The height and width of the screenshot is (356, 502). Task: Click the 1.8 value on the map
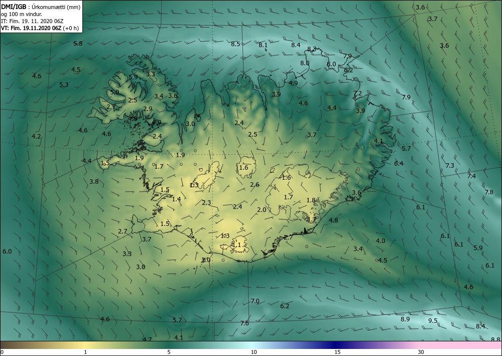coord(311,200)
